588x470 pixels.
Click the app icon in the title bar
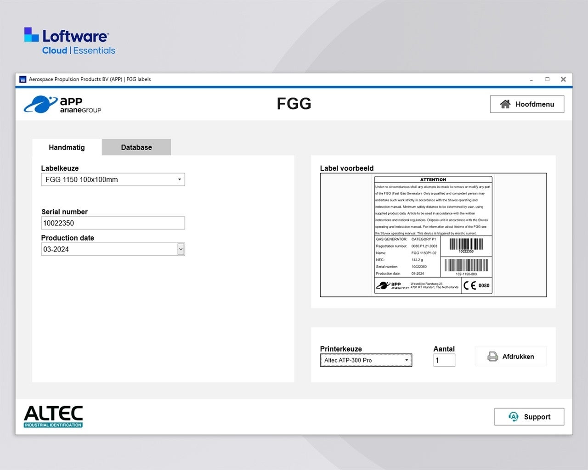tap(23, 79)
